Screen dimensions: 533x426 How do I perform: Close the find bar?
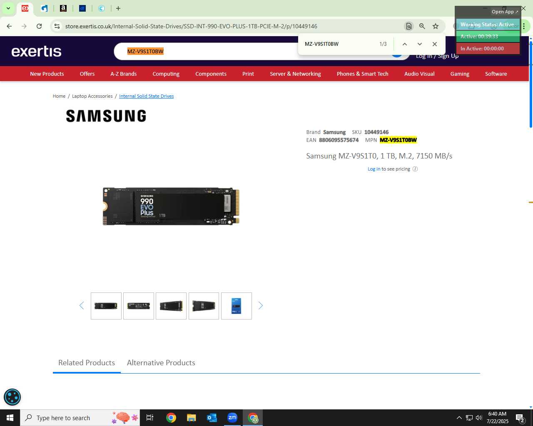click(435, 44)
